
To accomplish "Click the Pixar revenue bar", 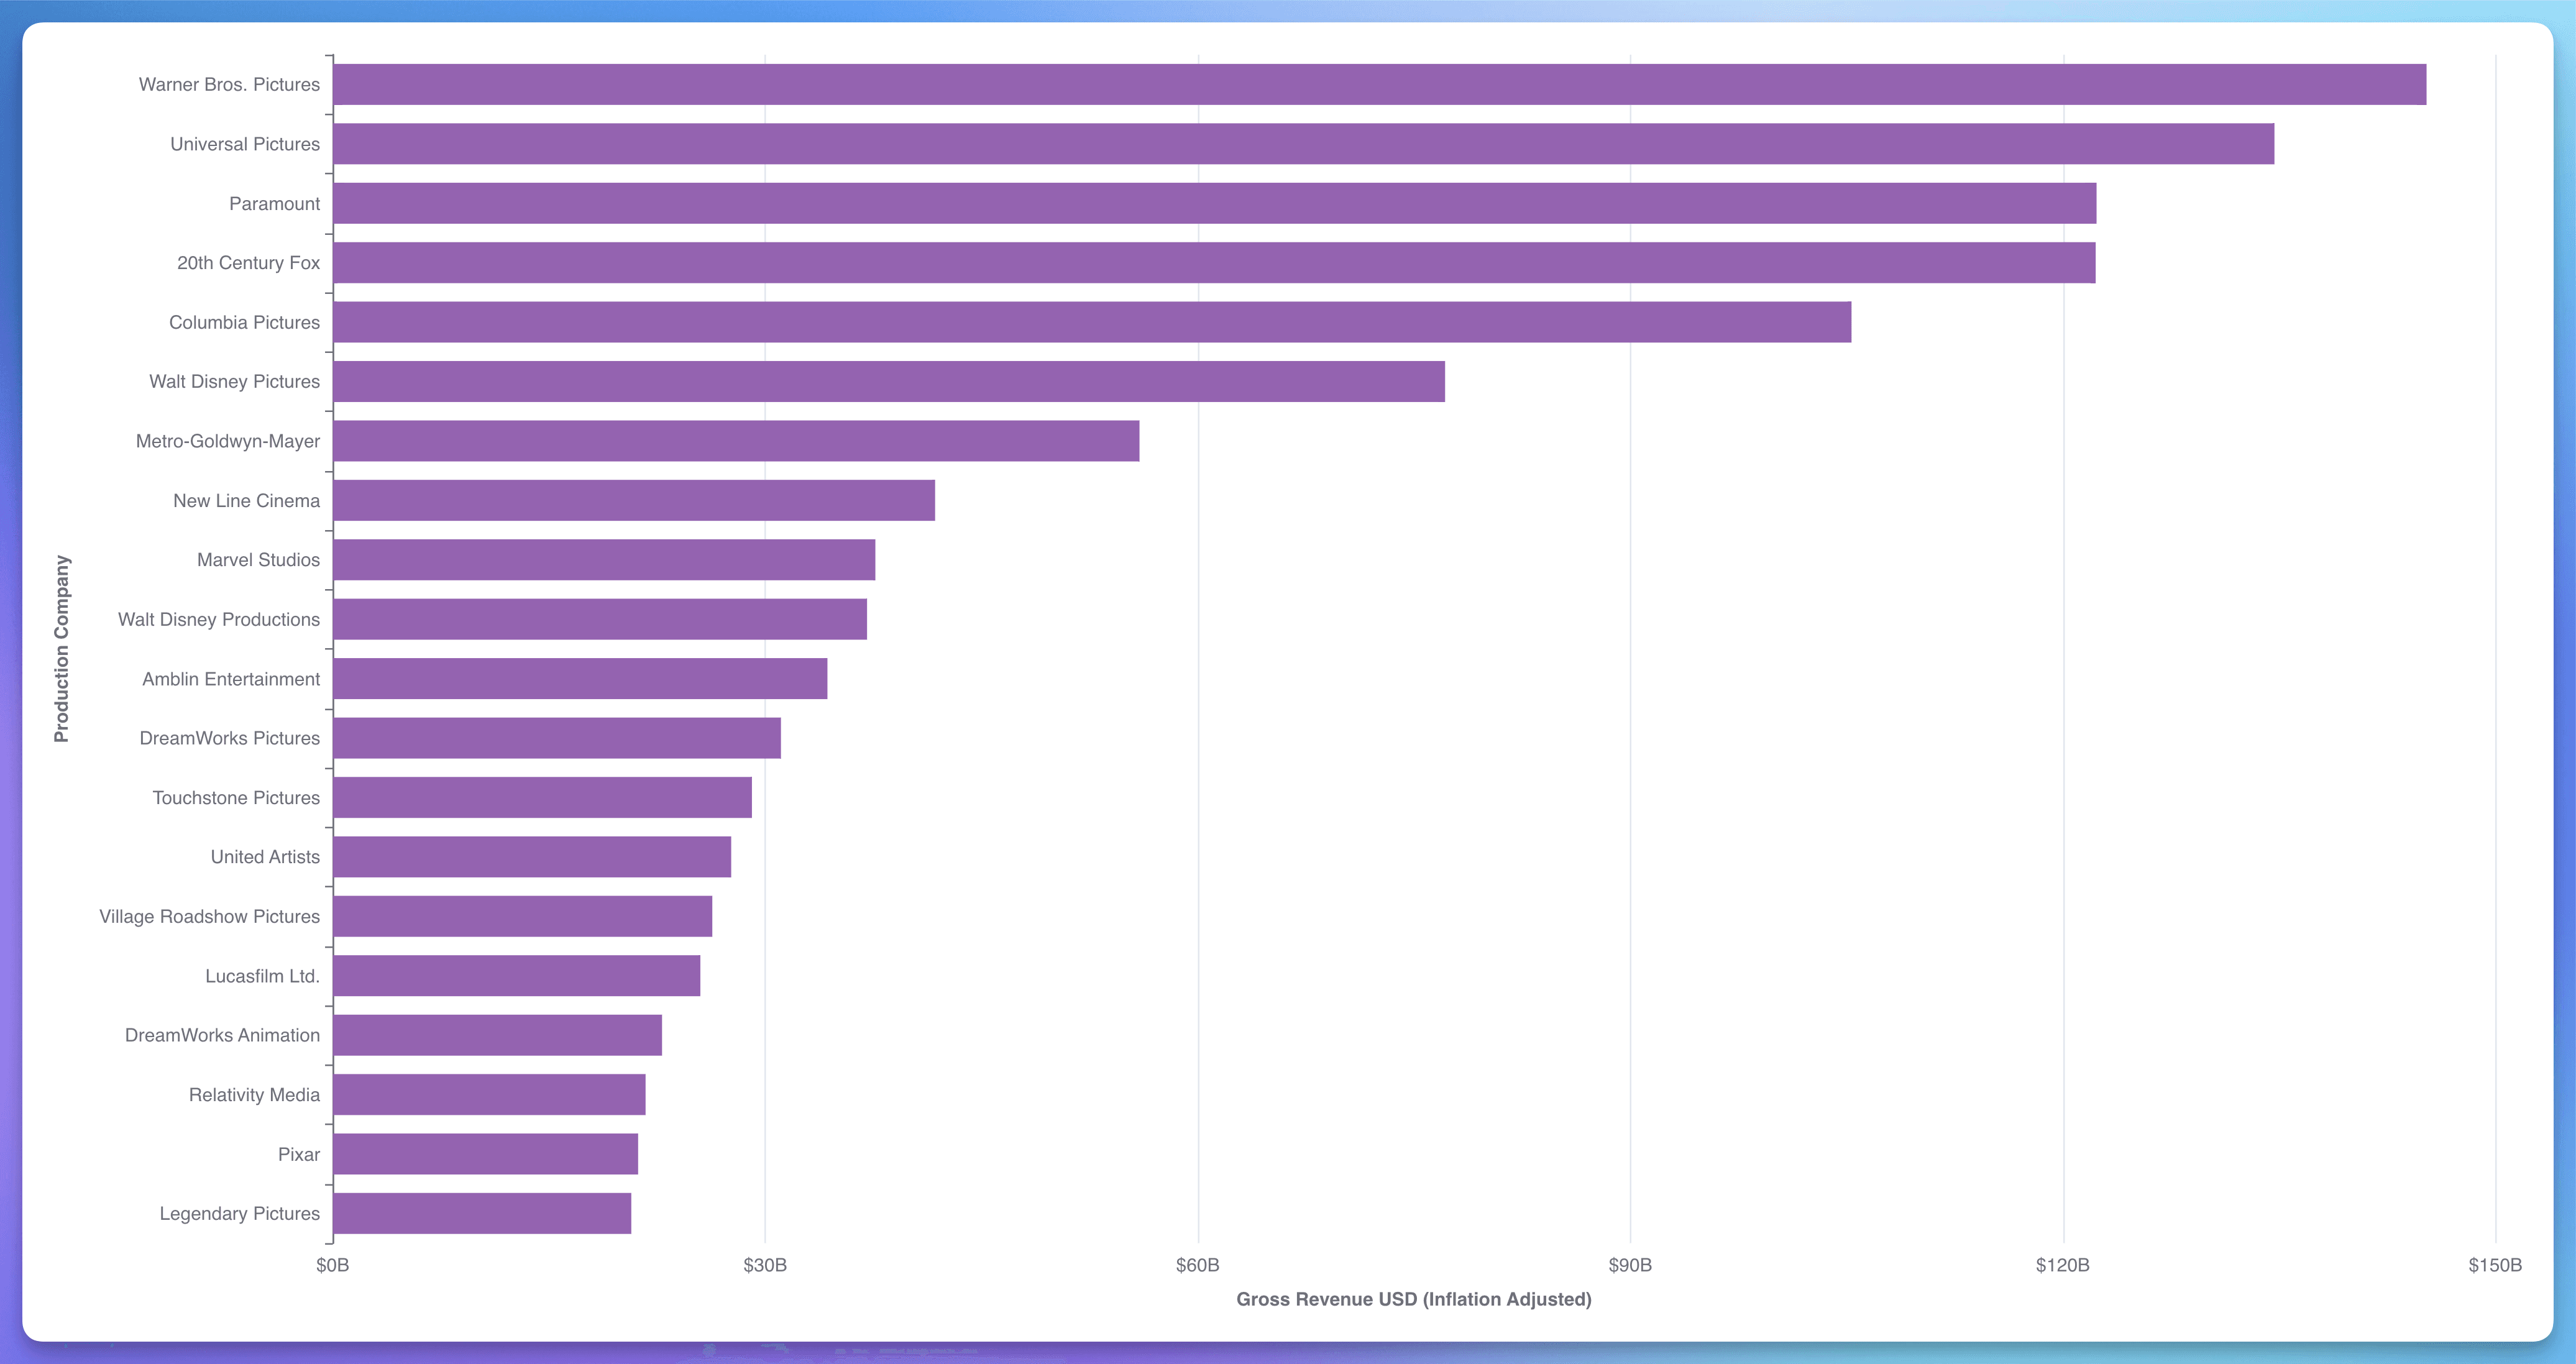I will tap(486, 1154).
